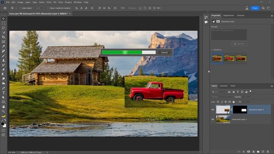Open the Layers panel flyout menu
Image resolution: width=274 pixels, height=154 pixels.
point(272,86)
